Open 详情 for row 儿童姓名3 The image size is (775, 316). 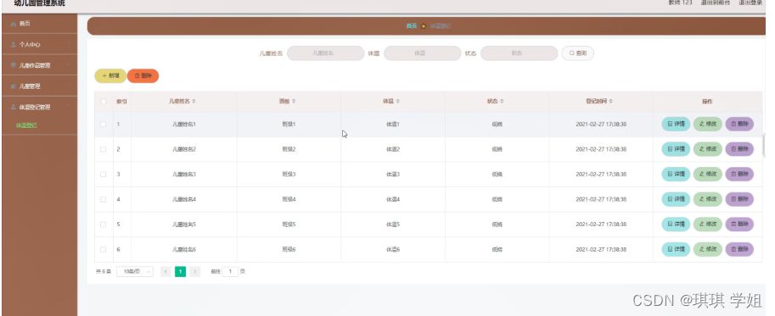click(676, 174)
